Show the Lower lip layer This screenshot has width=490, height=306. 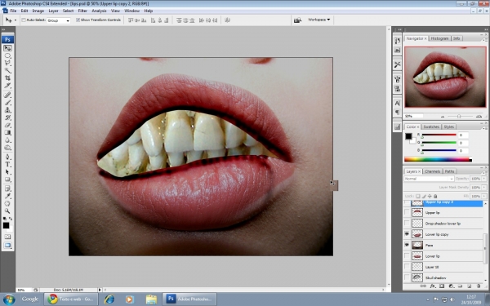tap(407, 256)
